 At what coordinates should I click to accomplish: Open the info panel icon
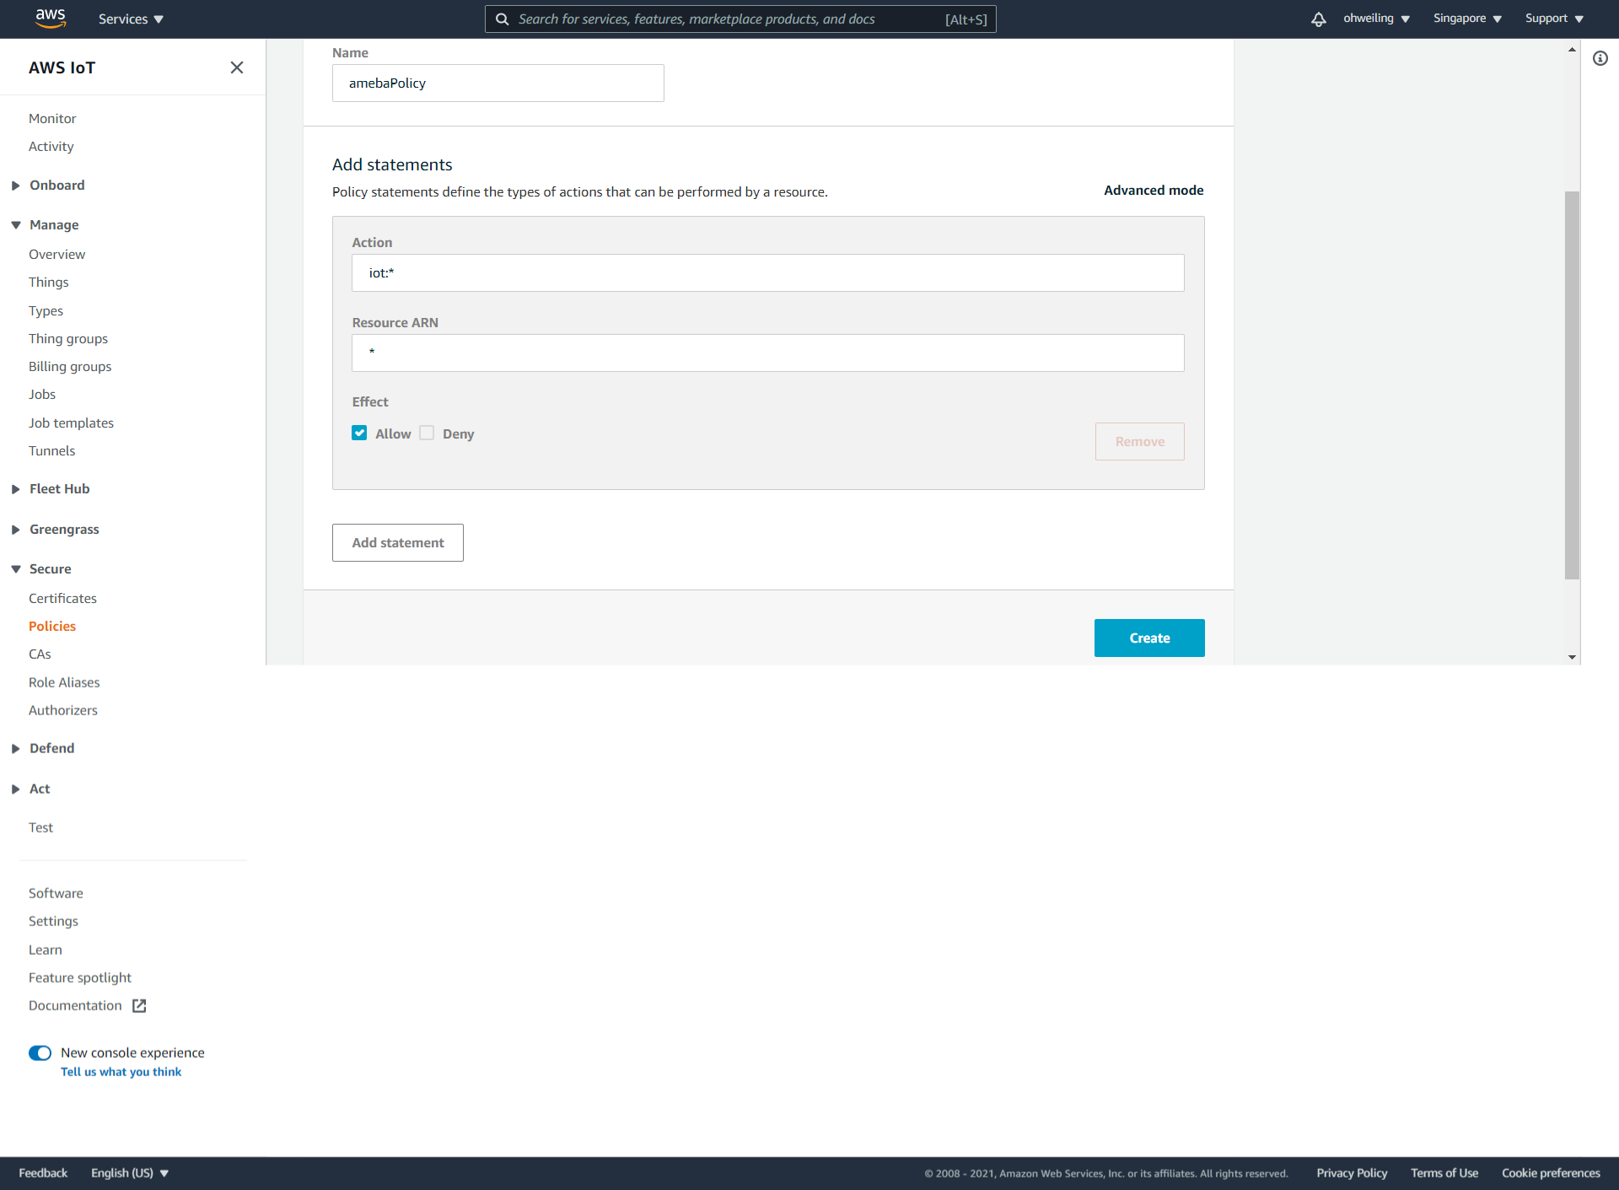(x=1600, y=58)
